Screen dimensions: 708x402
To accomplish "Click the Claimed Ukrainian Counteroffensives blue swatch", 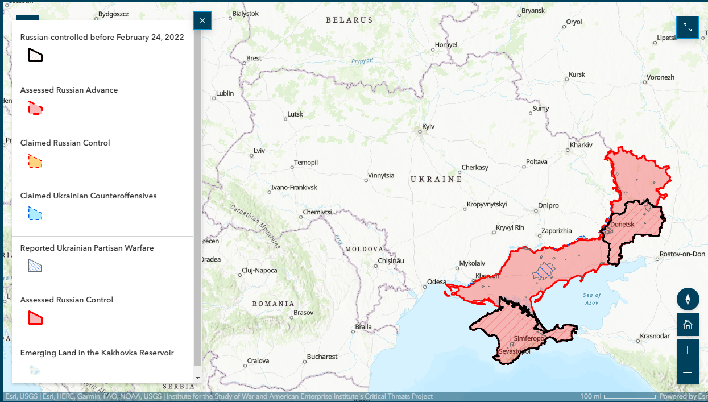I will (35, 214).
